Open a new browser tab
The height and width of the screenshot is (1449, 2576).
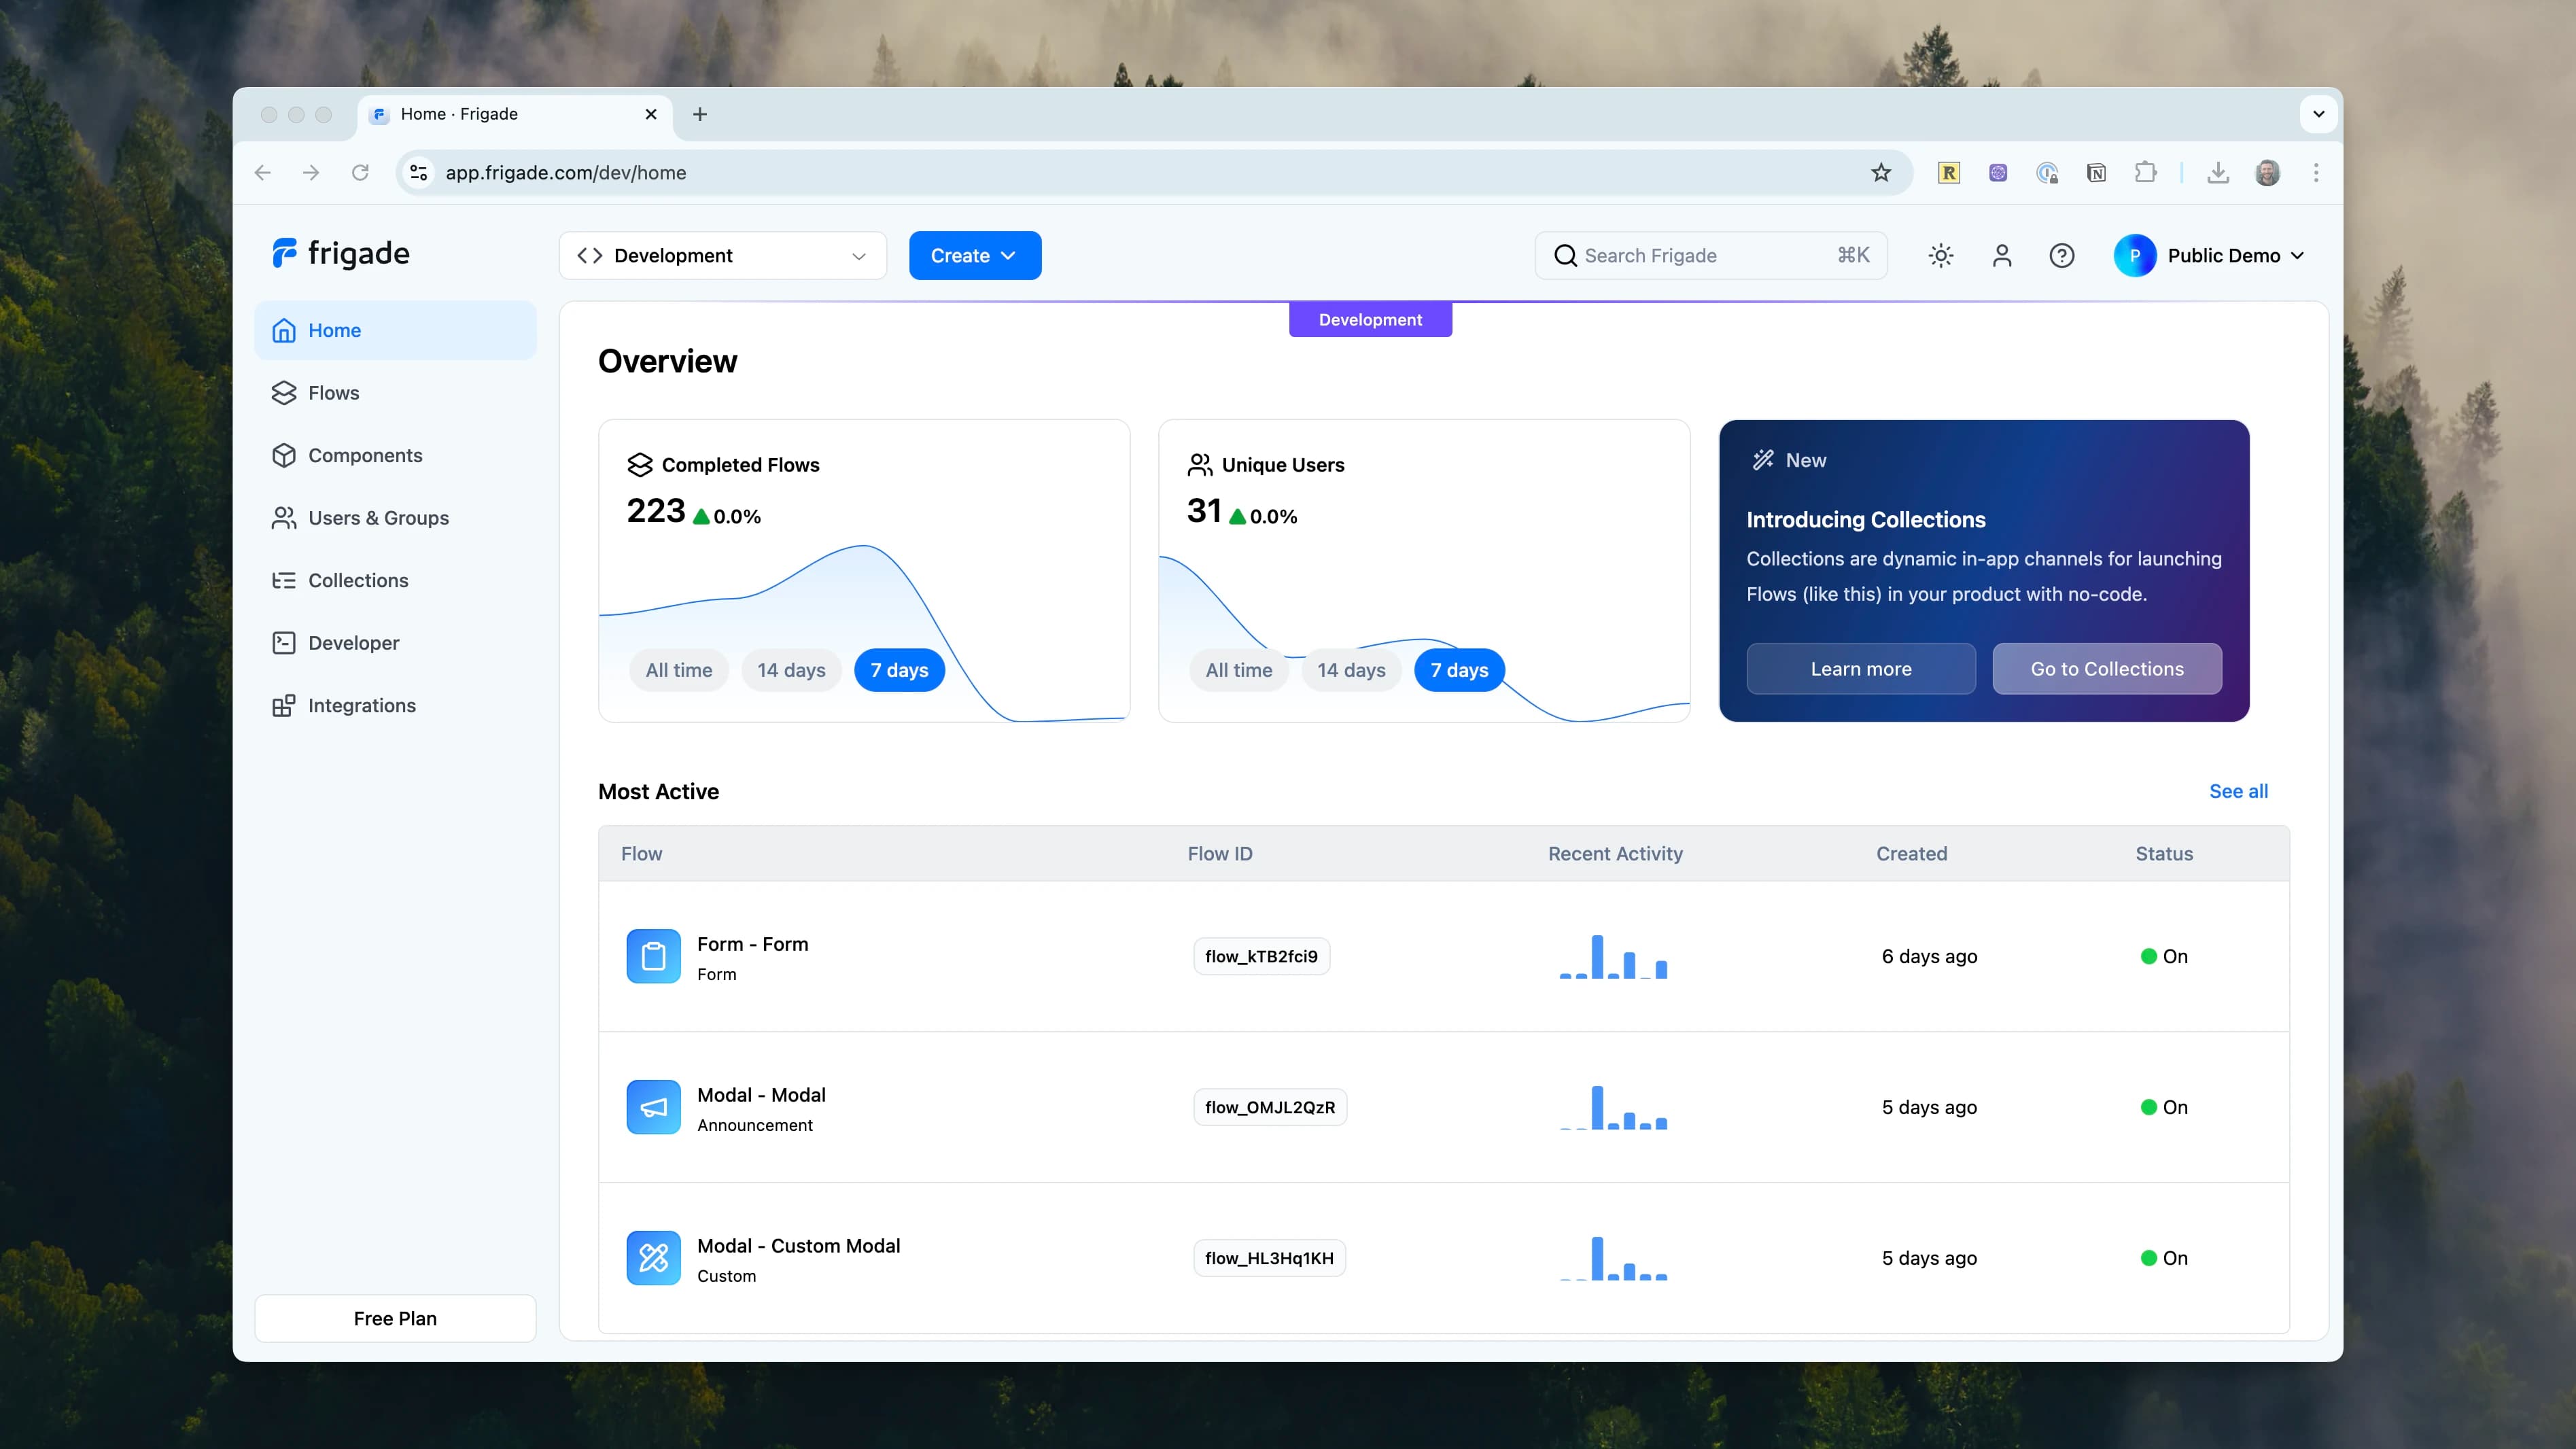pos(700,114)
